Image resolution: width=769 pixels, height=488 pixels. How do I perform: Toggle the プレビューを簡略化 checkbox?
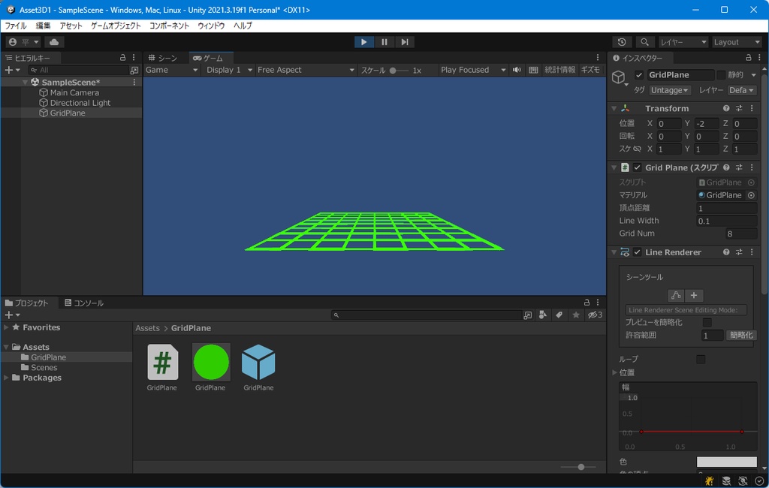pos(707,323)
